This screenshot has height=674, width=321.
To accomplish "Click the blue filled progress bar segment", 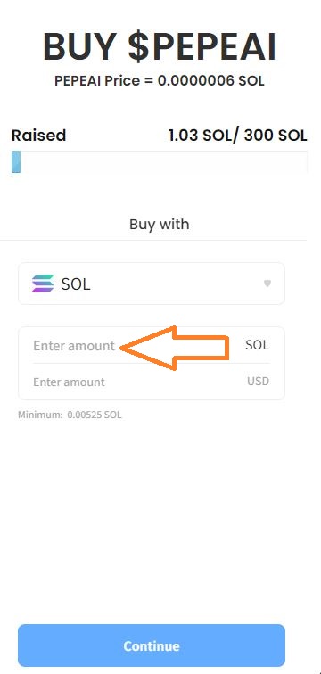I will point(16,162).
